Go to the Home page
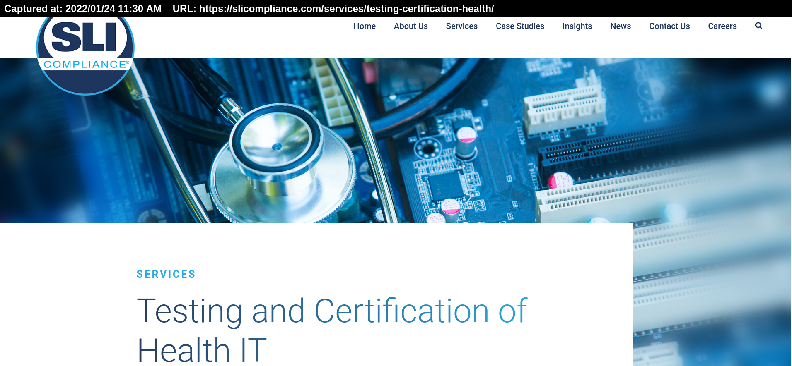This screenshot has width=792, height=366. [365, 26]
